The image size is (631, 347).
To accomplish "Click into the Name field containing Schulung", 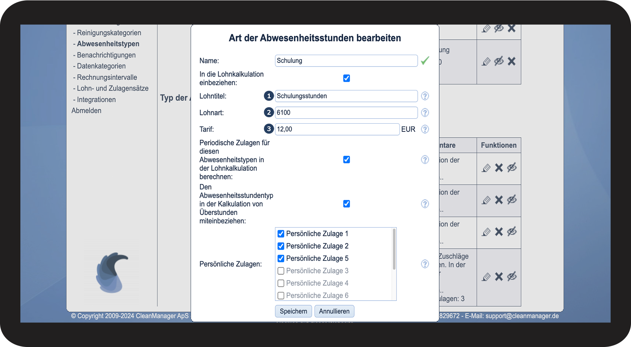I will (346, 61).
